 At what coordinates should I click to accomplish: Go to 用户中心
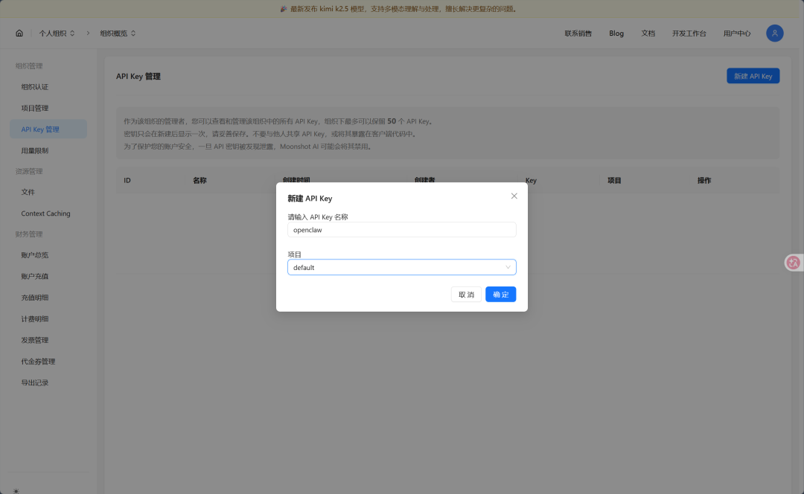(x=737, y=33)
